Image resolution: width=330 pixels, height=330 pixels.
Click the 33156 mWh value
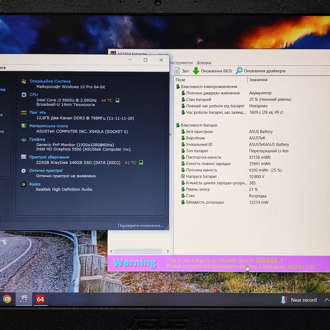point(260,157)
